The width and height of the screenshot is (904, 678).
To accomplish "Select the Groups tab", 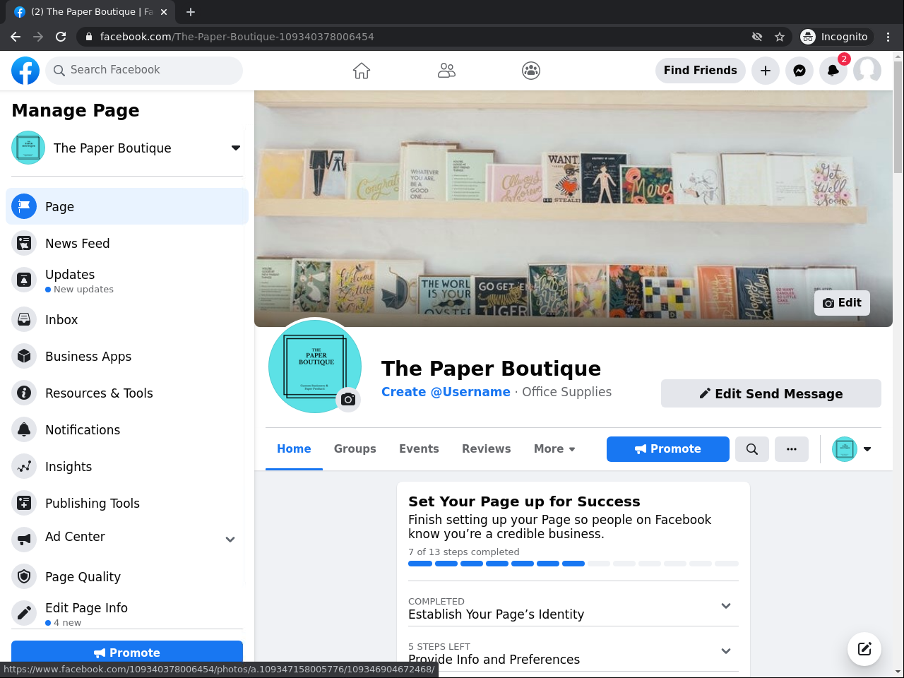I will click(355, 449).
